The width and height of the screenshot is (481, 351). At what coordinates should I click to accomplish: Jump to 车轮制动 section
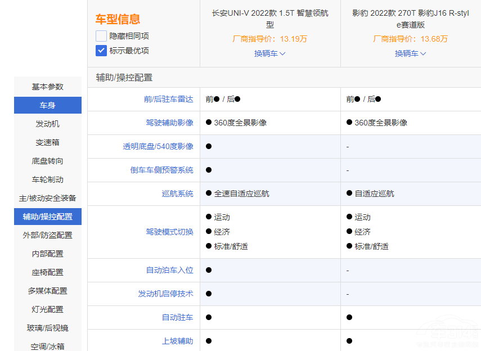coord(48,179)
